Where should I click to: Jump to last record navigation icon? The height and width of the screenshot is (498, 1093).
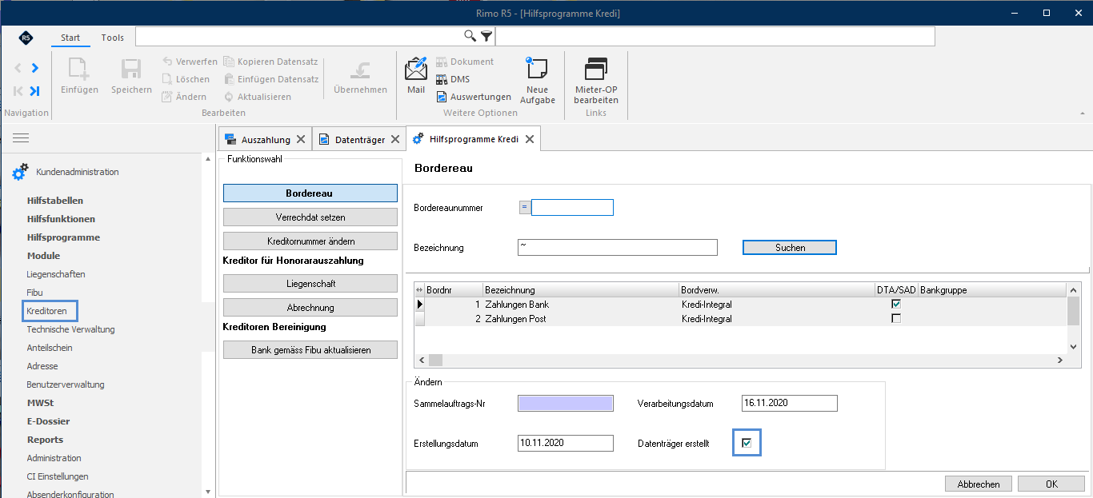[x=34, y=91]
